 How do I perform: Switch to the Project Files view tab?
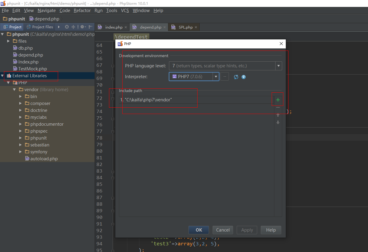pos(39,27)
